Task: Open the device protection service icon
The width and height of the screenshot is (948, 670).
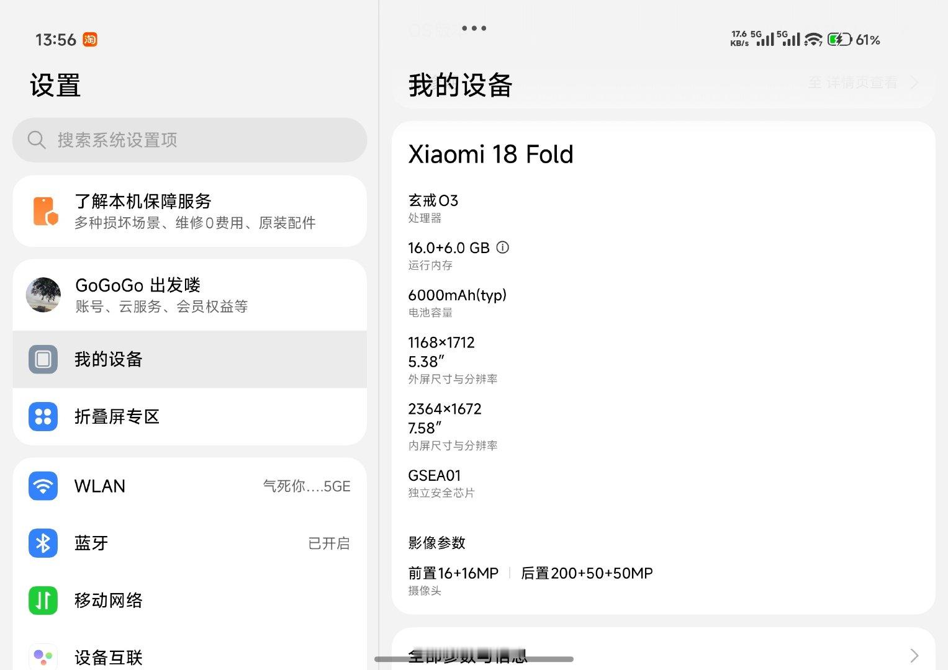Action: (x=45, y=211)
